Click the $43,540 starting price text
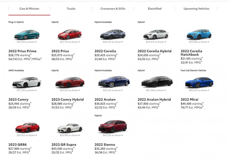 tap(63, 149)
